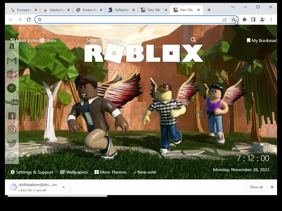Close the Softpedia tab

click(x=134, y=10)
